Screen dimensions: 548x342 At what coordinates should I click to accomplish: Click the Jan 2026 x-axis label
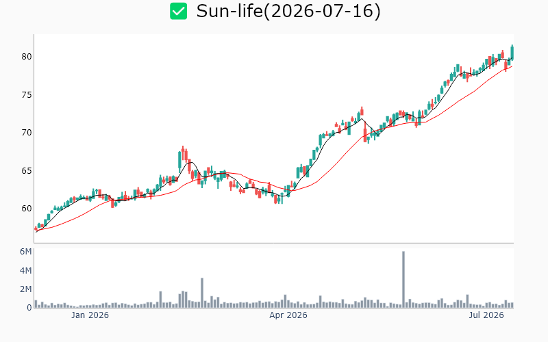(x=90, y=315)
